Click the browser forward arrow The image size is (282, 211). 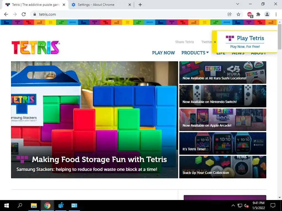15,14
